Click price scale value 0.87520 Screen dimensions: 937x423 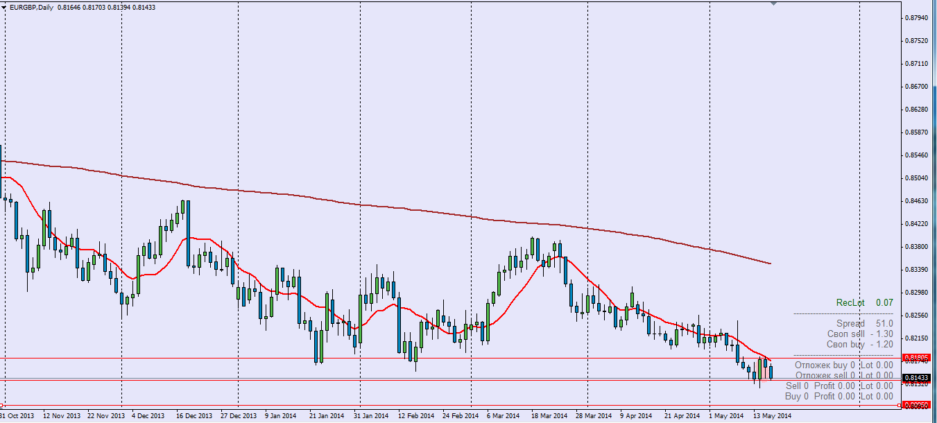click(917, 41)
